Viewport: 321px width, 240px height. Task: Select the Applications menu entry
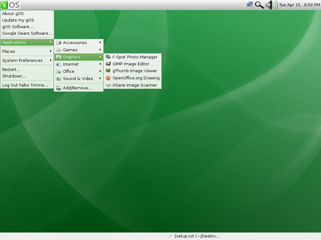point(27,42)
